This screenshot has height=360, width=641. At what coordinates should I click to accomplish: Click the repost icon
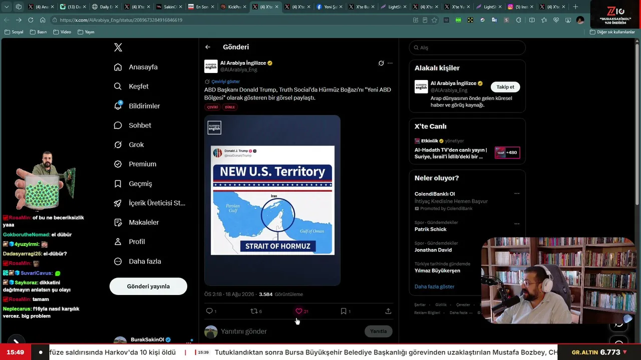pos(254,311)
